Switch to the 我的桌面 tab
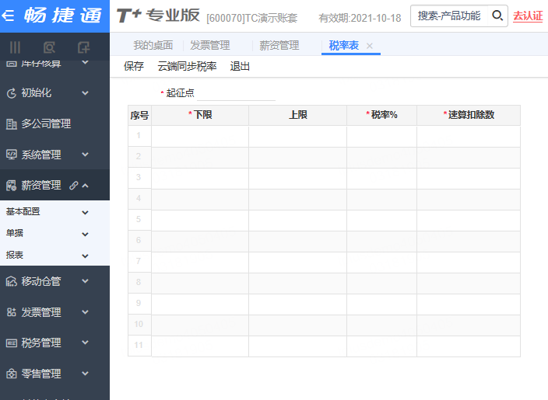548x400 pixels. tap(153, 45)
